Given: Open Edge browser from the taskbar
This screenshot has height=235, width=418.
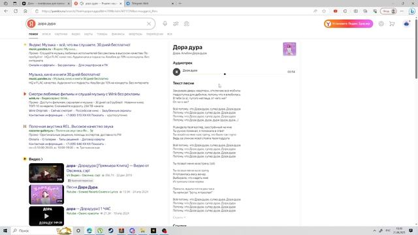Looking at the screenshot, I should (x=89, y=230).
